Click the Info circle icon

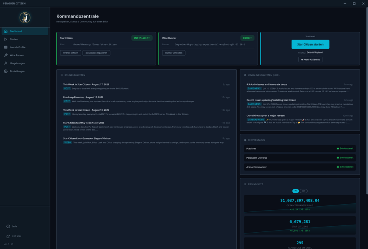[x=8, y=226]
